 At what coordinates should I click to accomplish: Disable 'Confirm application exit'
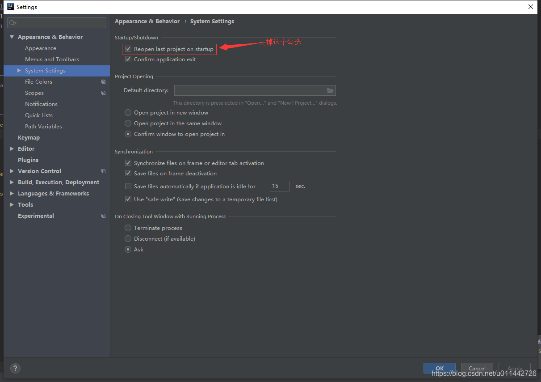[x=128, y=59]
